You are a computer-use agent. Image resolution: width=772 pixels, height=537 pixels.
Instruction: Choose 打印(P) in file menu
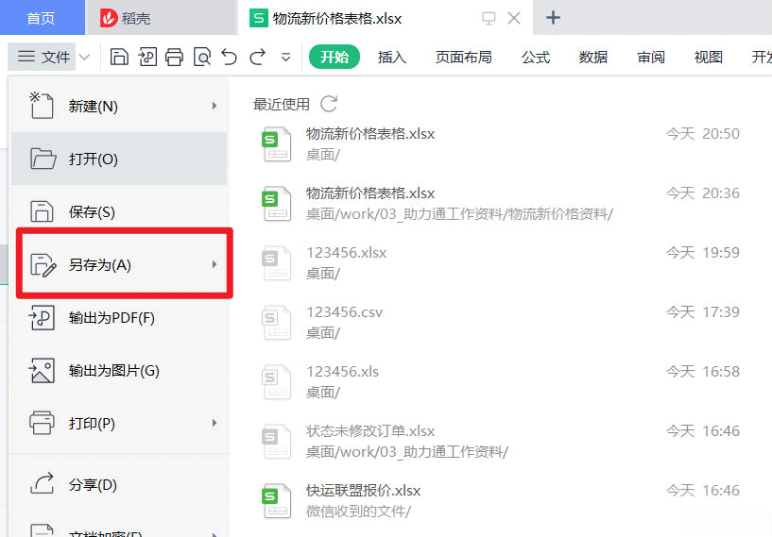click(119, 423)
